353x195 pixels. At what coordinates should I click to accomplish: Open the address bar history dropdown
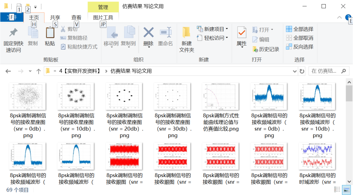point(295,71)
